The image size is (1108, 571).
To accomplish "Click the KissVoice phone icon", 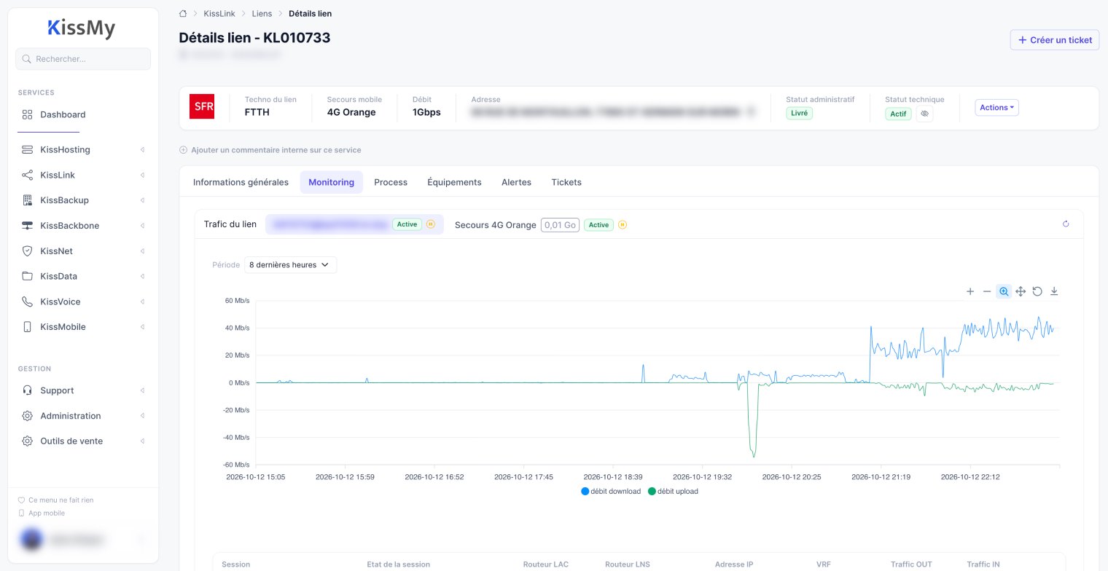I will [x=27, y=302].
